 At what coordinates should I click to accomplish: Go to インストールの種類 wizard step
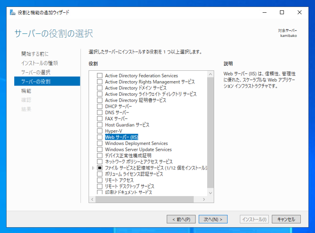39,63
